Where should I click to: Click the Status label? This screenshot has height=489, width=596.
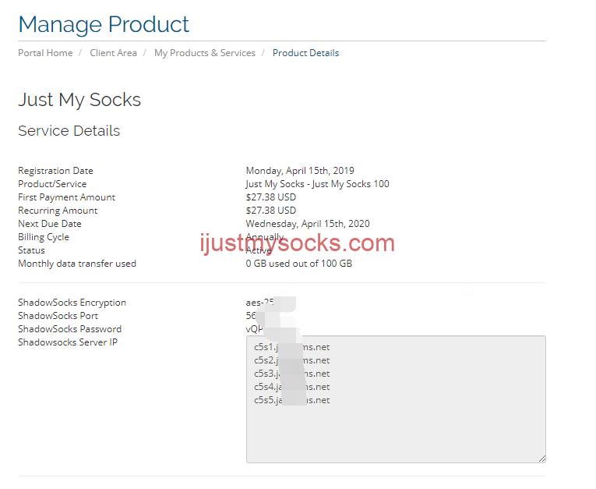(31, 250)
